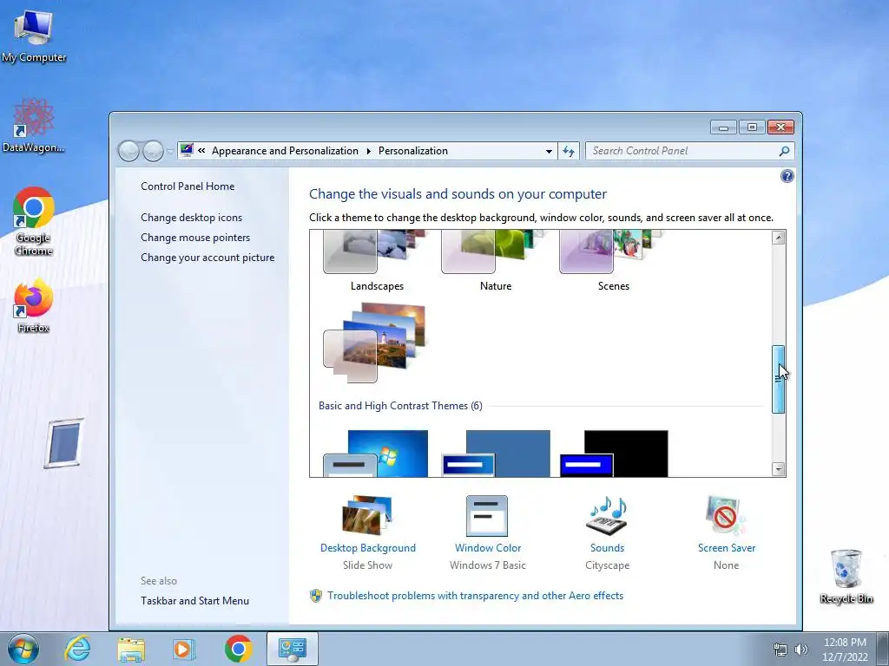Open Taskbar and Start Menu link

tap(194, 601)
